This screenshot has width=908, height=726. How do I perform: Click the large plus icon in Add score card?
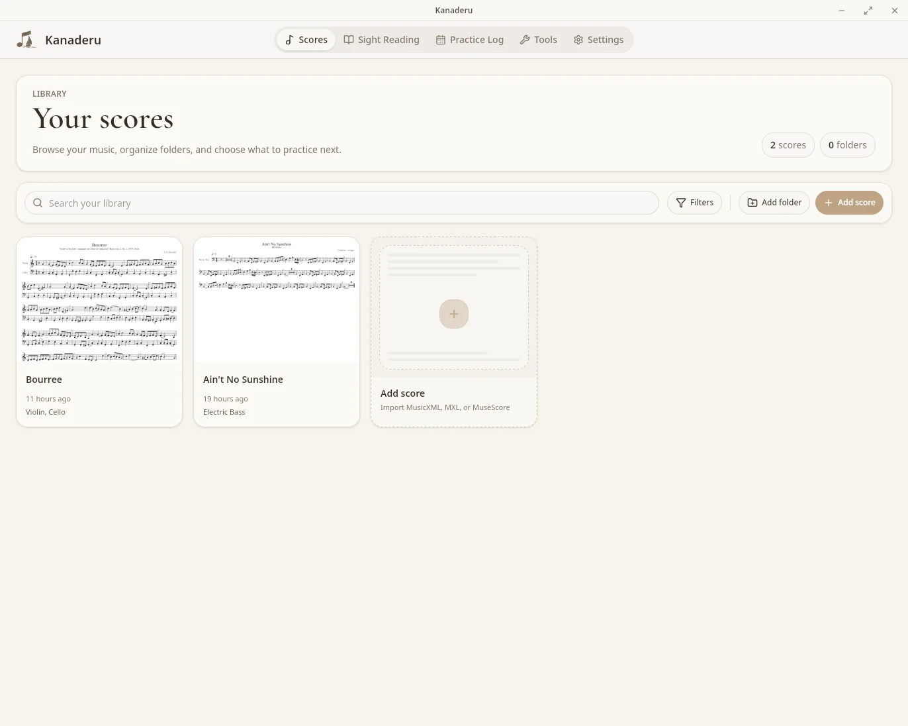pyautogui.click(x=454, y=314)
